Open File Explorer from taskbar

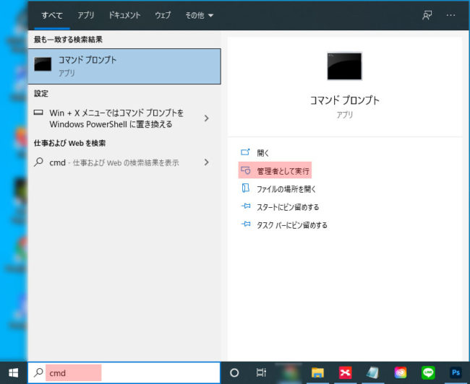pos(317,373)
